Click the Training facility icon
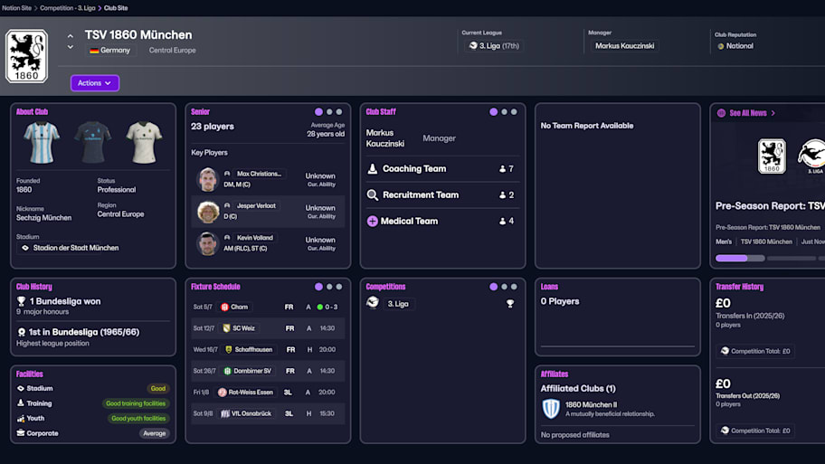 click(x=21, y=403)
